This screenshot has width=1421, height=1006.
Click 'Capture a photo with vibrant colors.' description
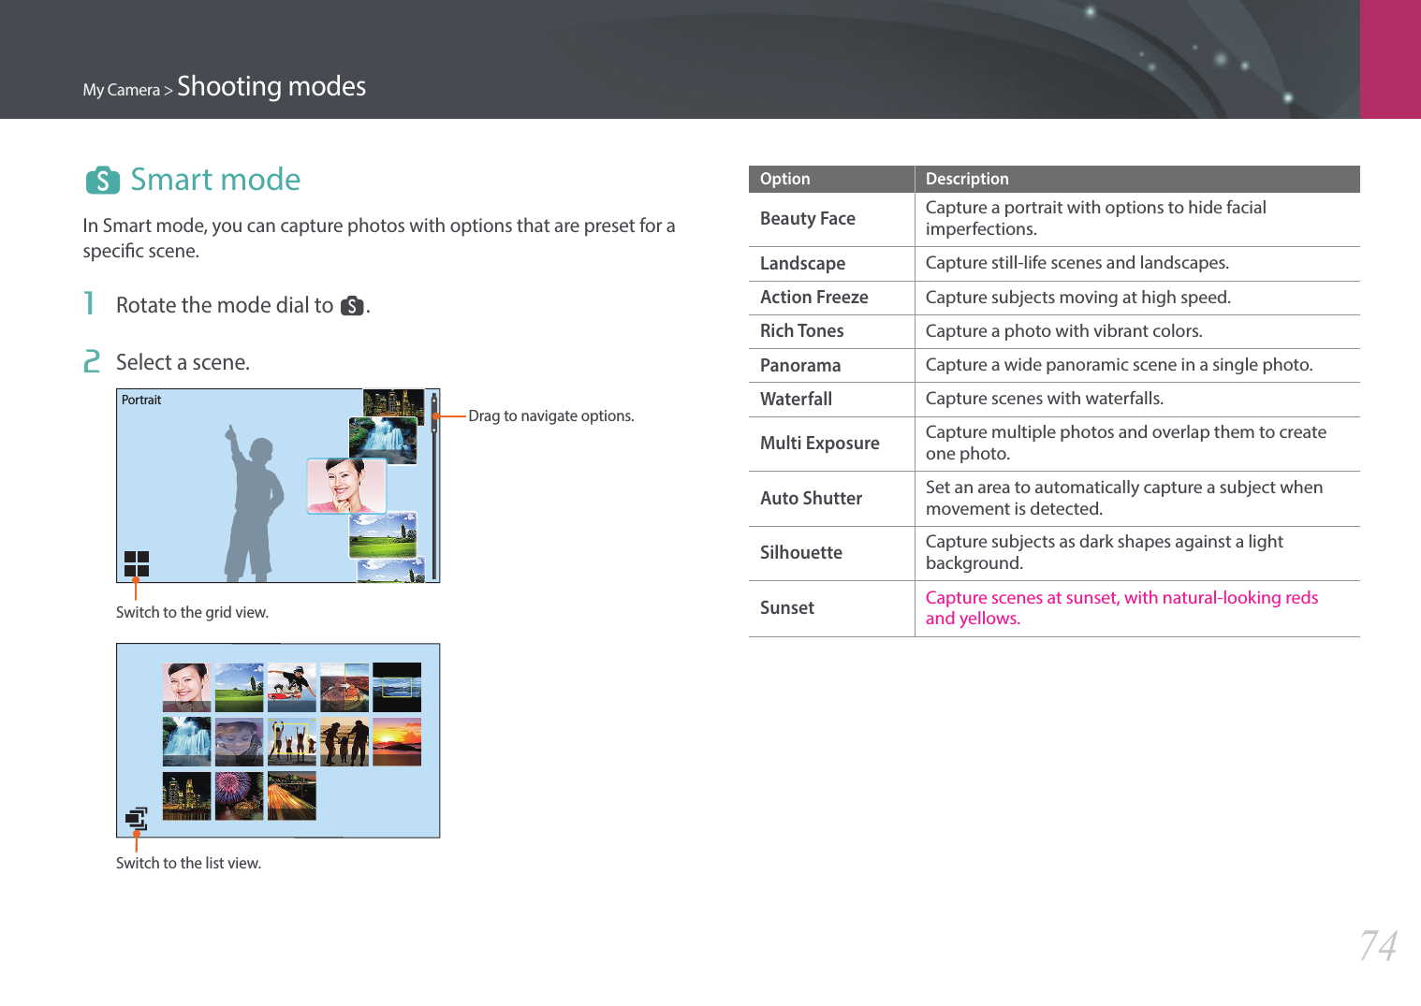tap(1064, 331)
